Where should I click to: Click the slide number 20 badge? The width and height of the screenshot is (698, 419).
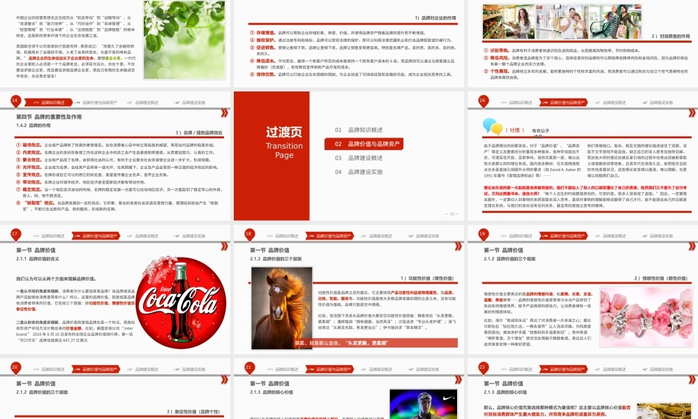[15, 367]
